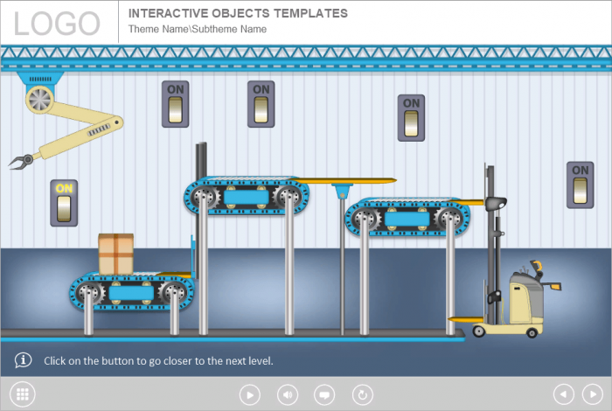Viewport: 612px width, 411px height.
Task: Click the replay circular arrow icon
Action: (360, 395)
